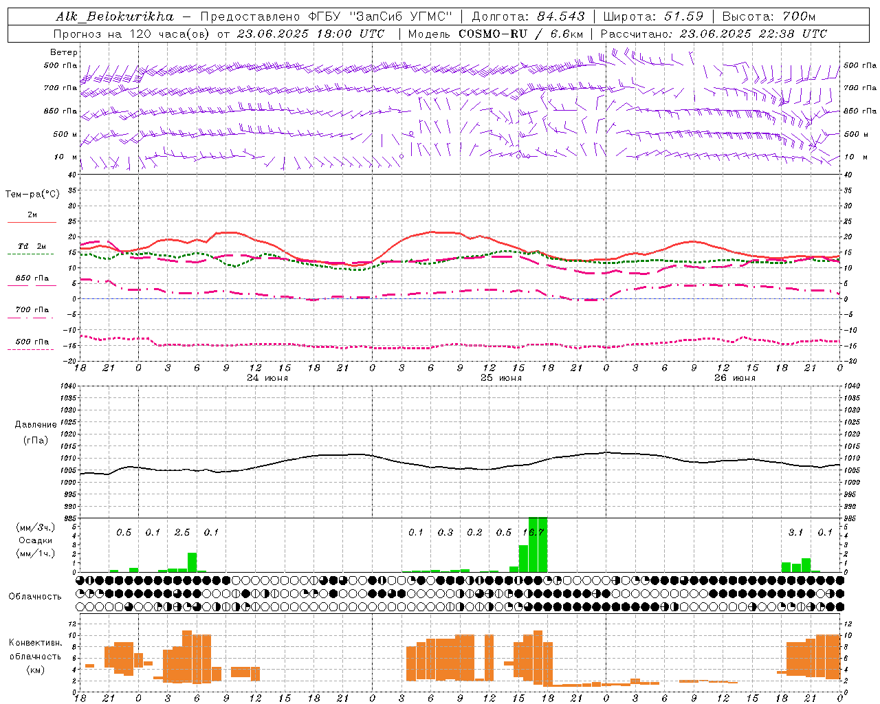Click the dashed 'Td 2м' dew point legend line
The width and height of the screenshot is (880, 704).
click(x=32, y=254)
